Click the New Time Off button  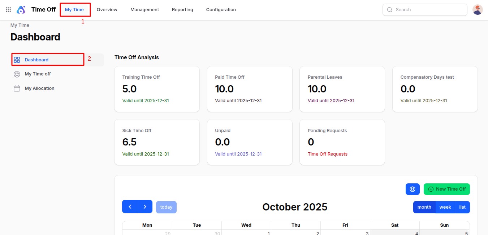(x=447, y=189)
